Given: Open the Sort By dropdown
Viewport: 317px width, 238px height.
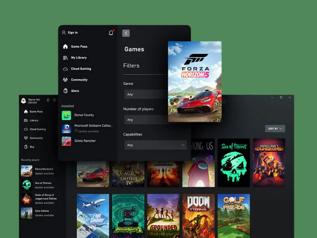Looking at the screenshot, I should pos(275,129).
